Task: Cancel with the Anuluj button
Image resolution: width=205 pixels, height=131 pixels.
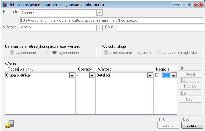Action: pyautogui.click(x=192, y=125)
